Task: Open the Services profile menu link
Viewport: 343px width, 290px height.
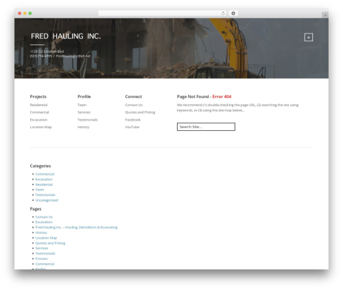Action: tap(84, 112)
